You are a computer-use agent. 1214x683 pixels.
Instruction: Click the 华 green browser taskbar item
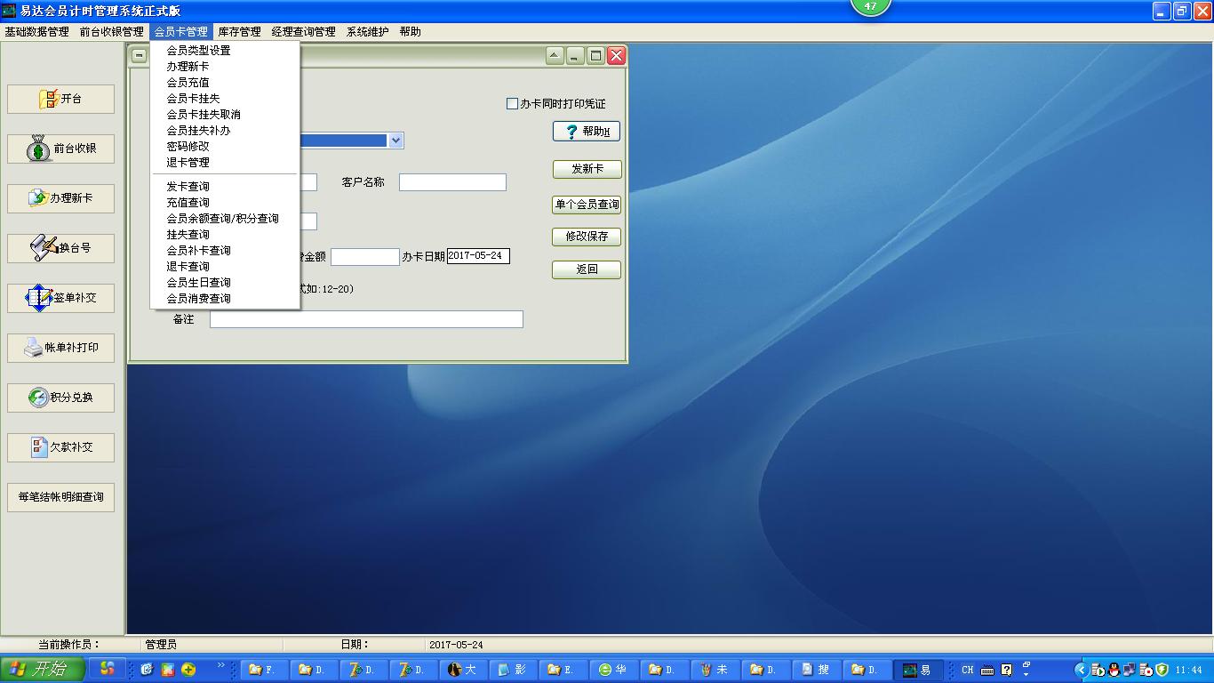pyautogui.click(x=613, y=670)
